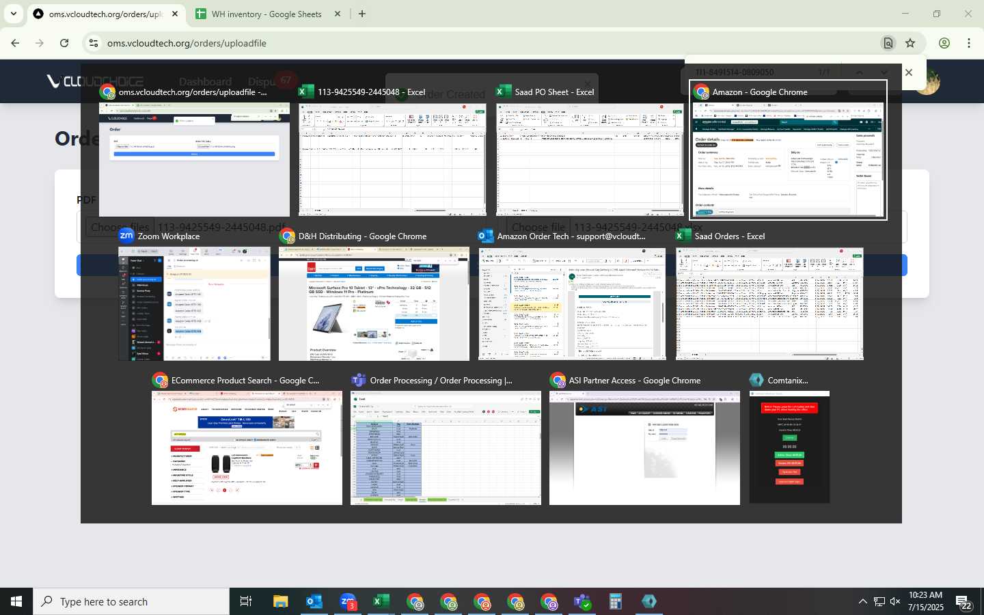
Task: Close the WH inventory Google Sheets tab
Action: [338, 14]
